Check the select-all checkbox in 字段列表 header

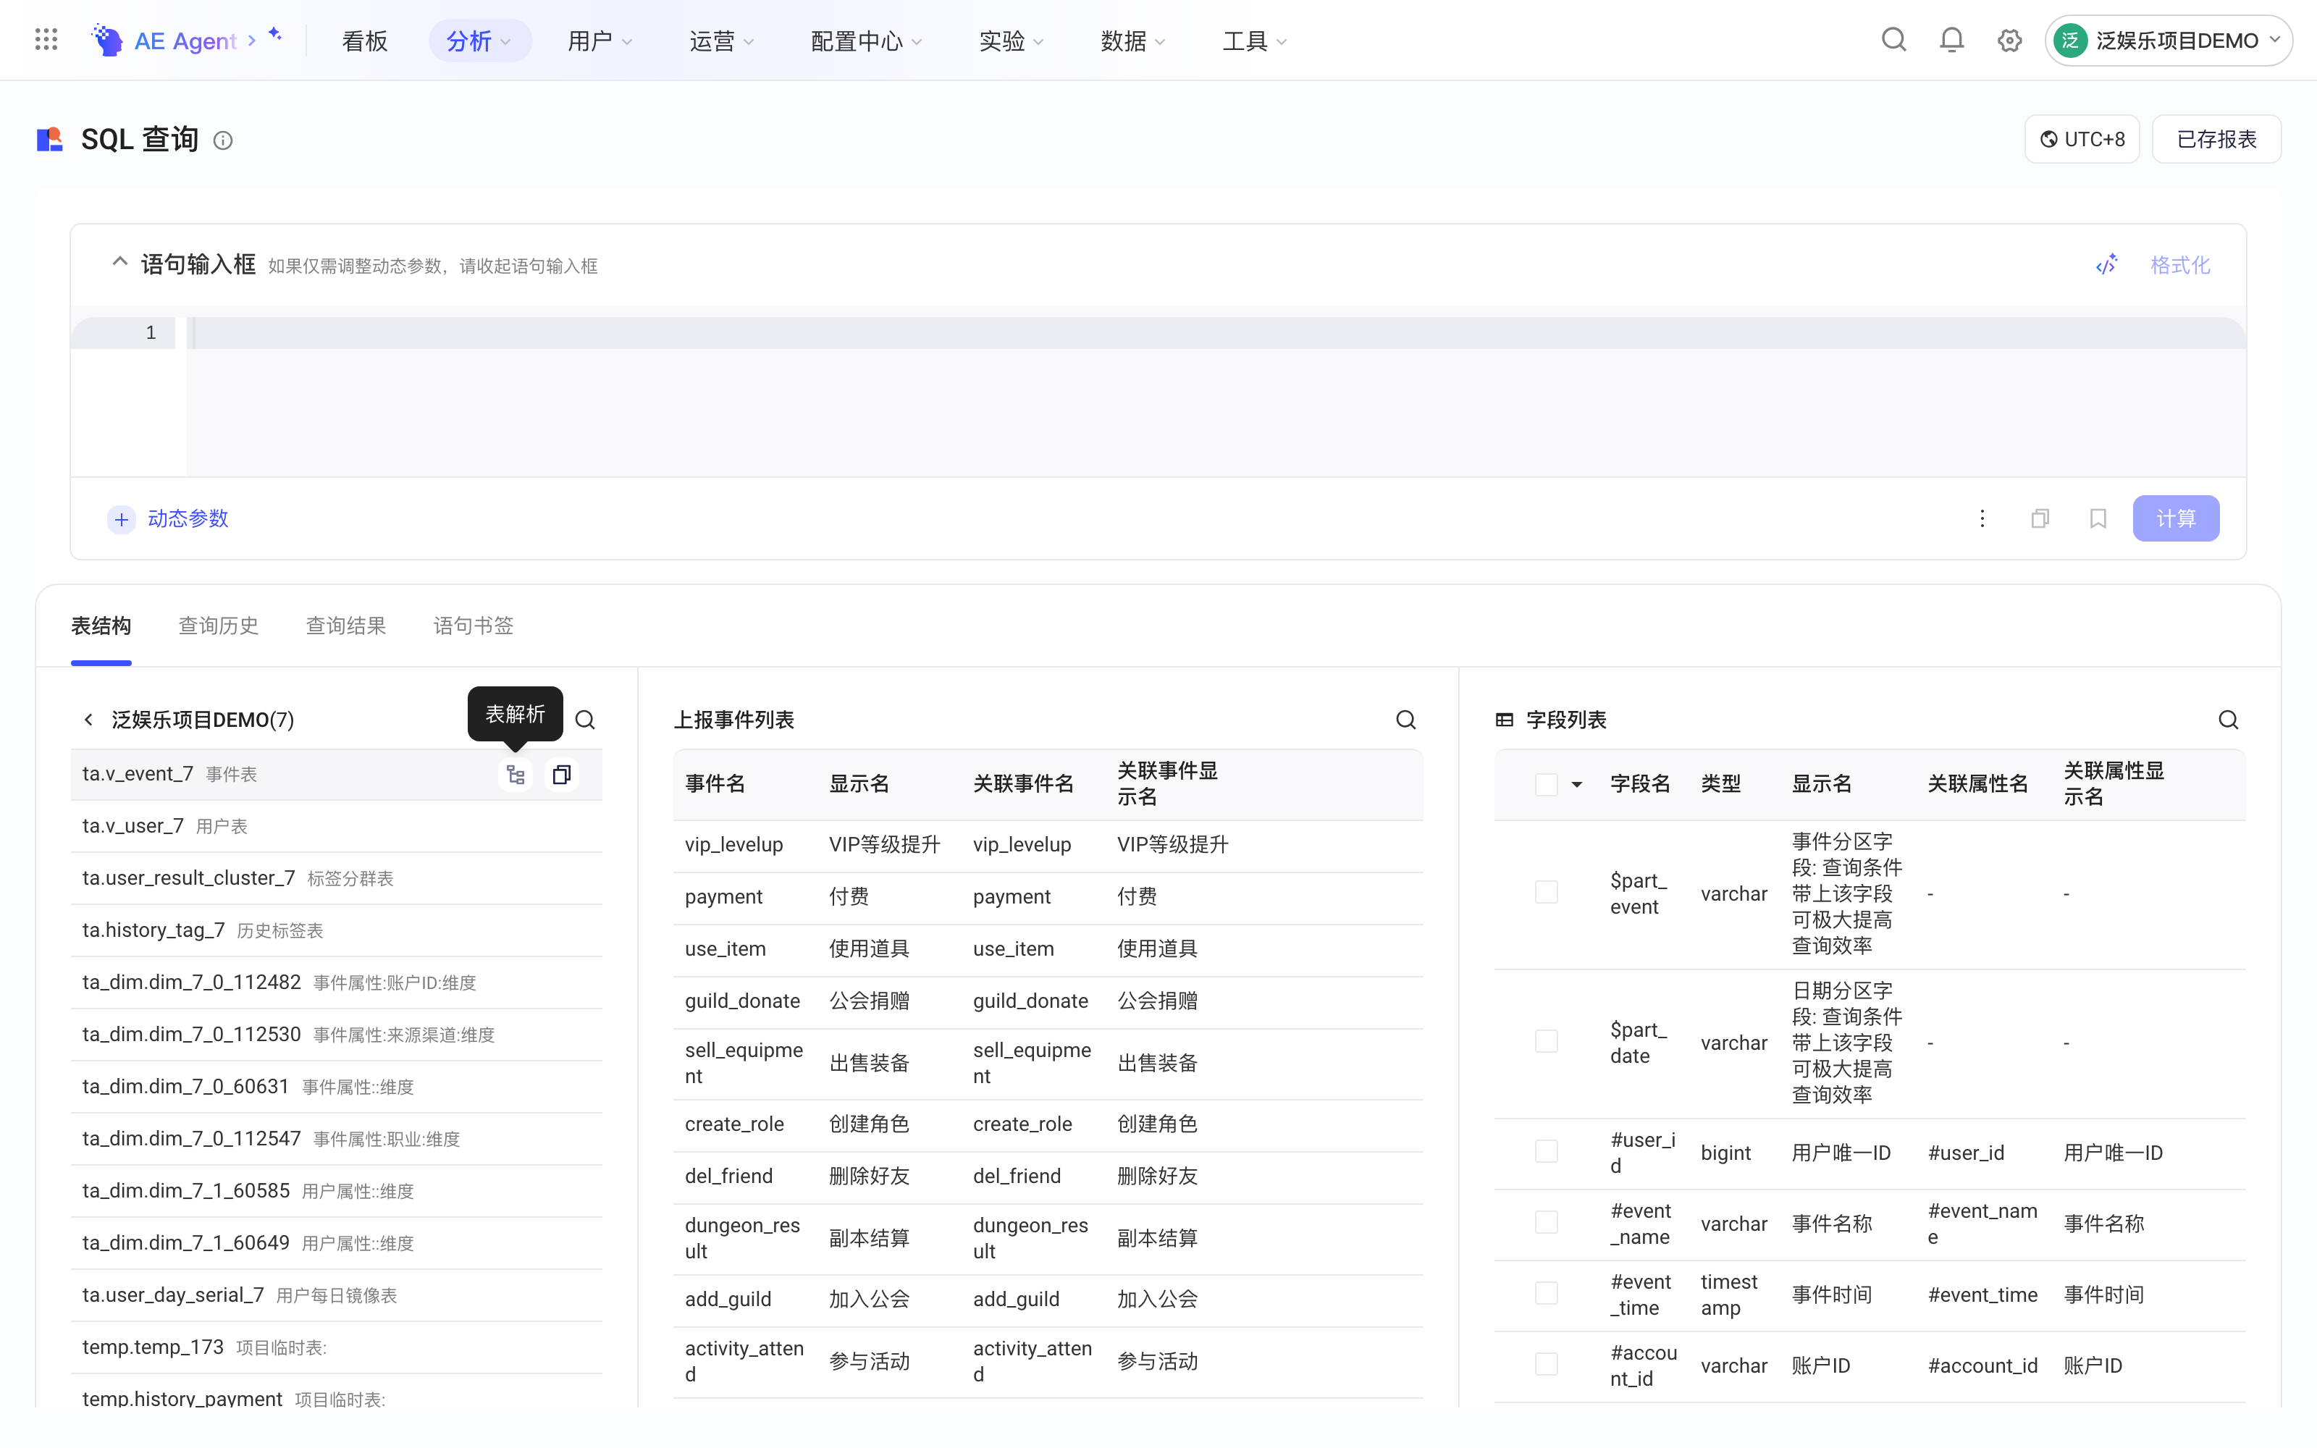pos(1547,784)
